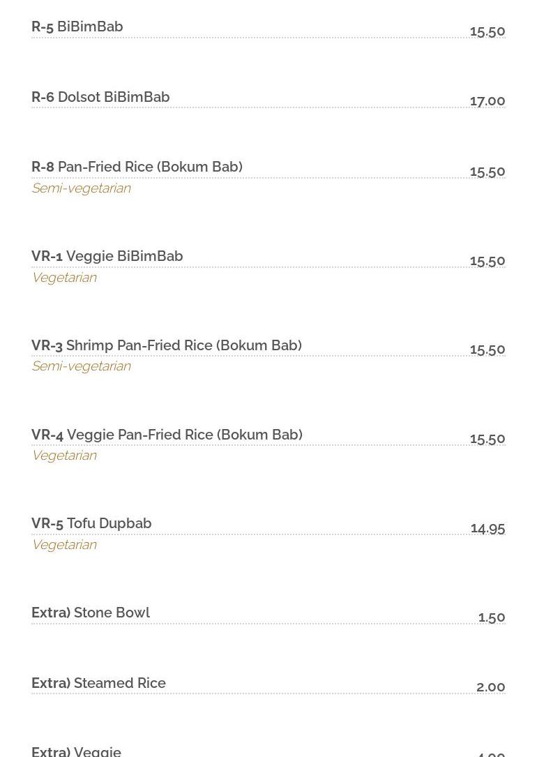
Task: Pick VR-4 Veggie Pan-Fried Rice
Action: pos(167,435)
